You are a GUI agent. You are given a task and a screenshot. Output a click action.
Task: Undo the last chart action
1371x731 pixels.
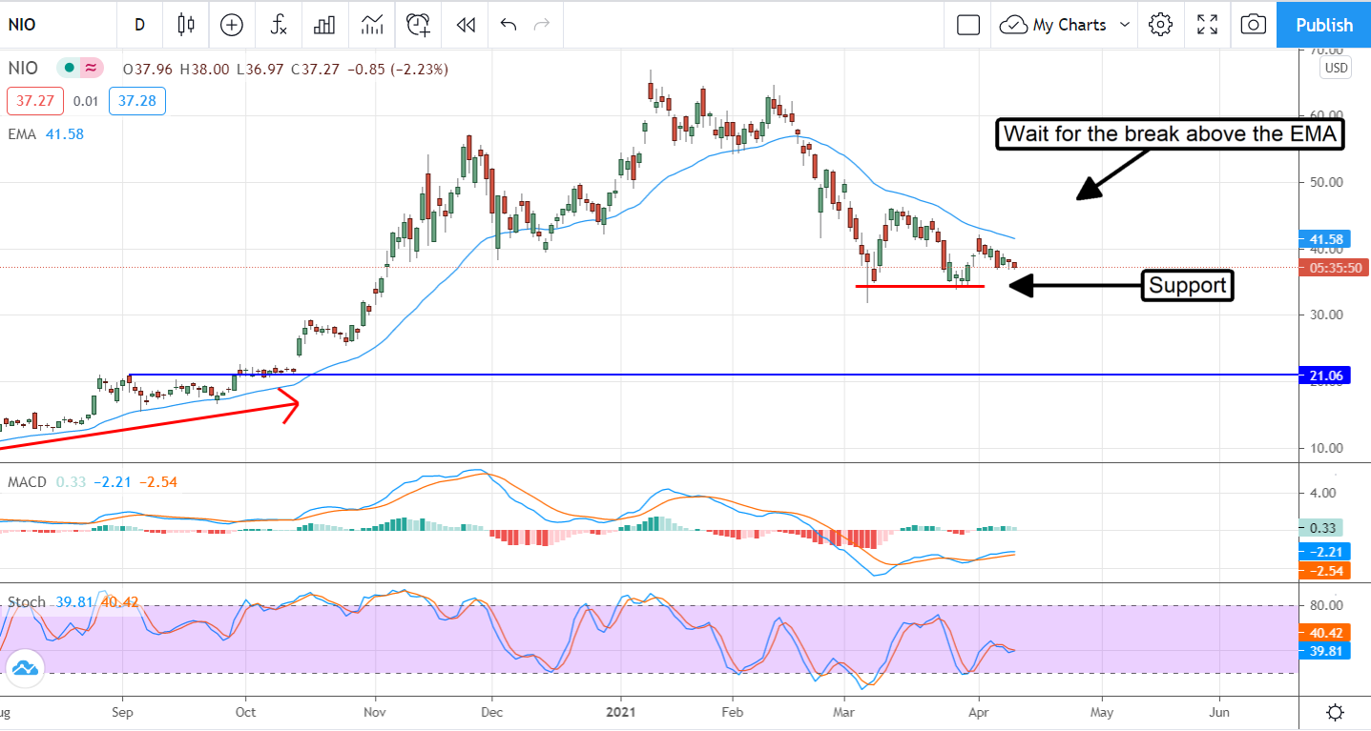point(508,25)
